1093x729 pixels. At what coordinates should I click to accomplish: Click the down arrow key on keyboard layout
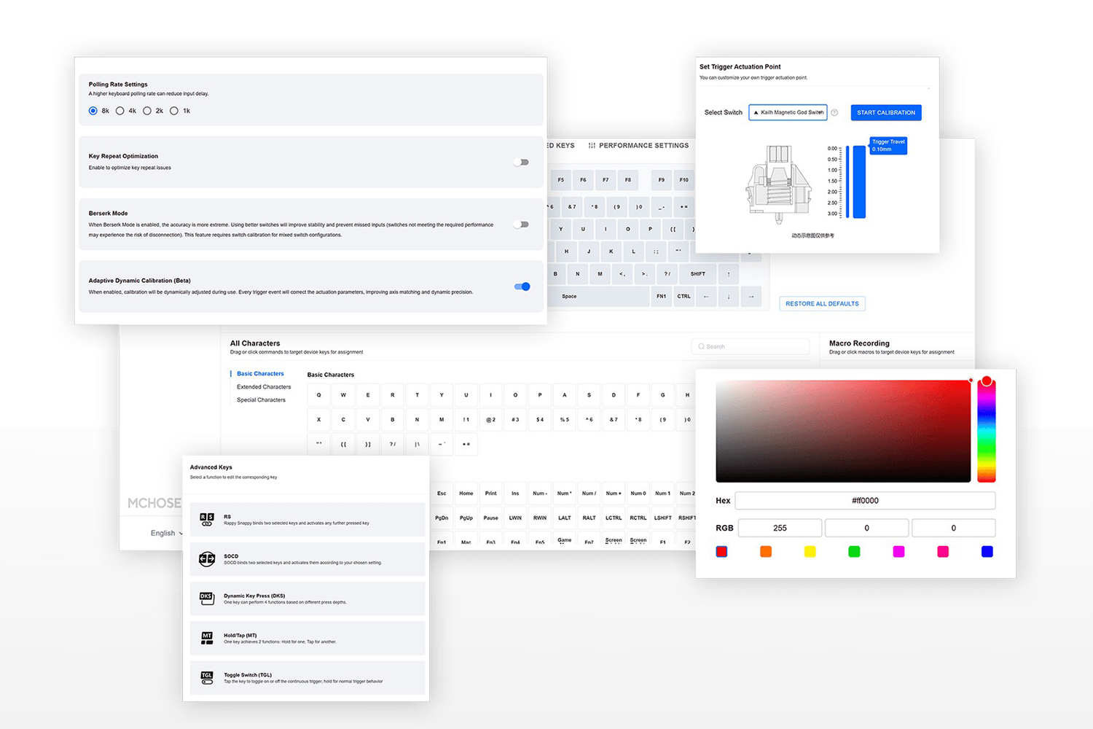[x=729, y=297]
